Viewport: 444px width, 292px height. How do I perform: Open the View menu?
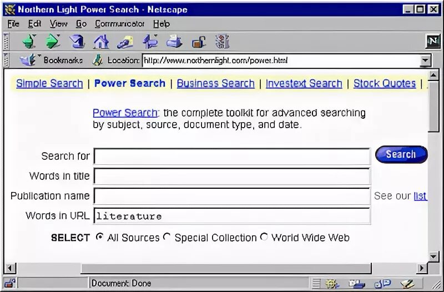pyautogui.click(x=59, y=24)
